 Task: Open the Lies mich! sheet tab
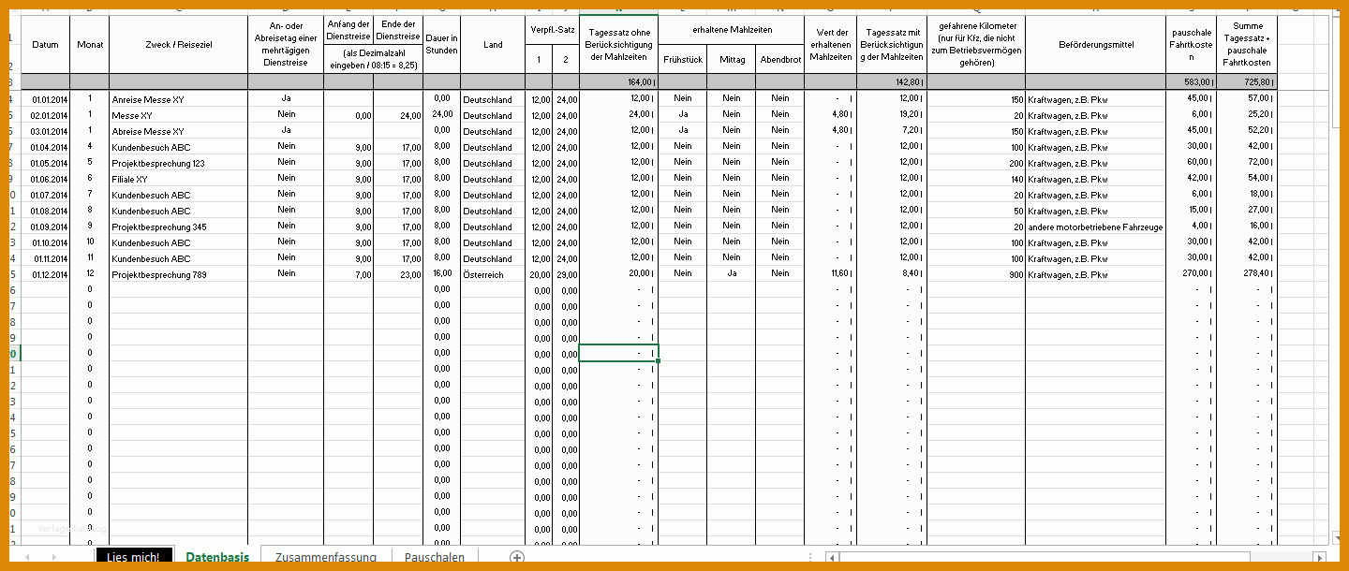[134, 557]
